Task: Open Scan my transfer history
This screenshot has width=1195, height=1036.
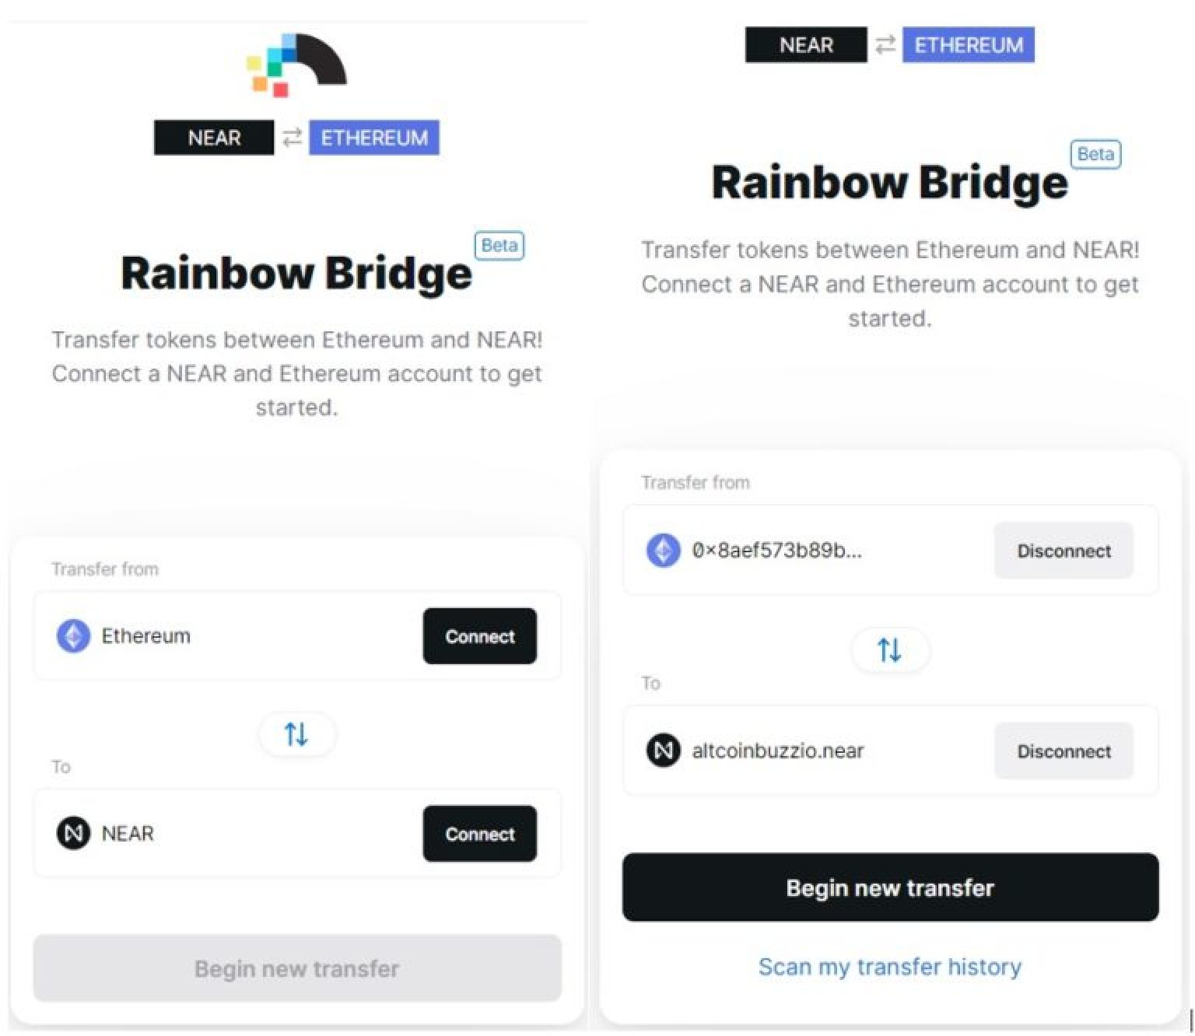Action: (x=889, y=967)
